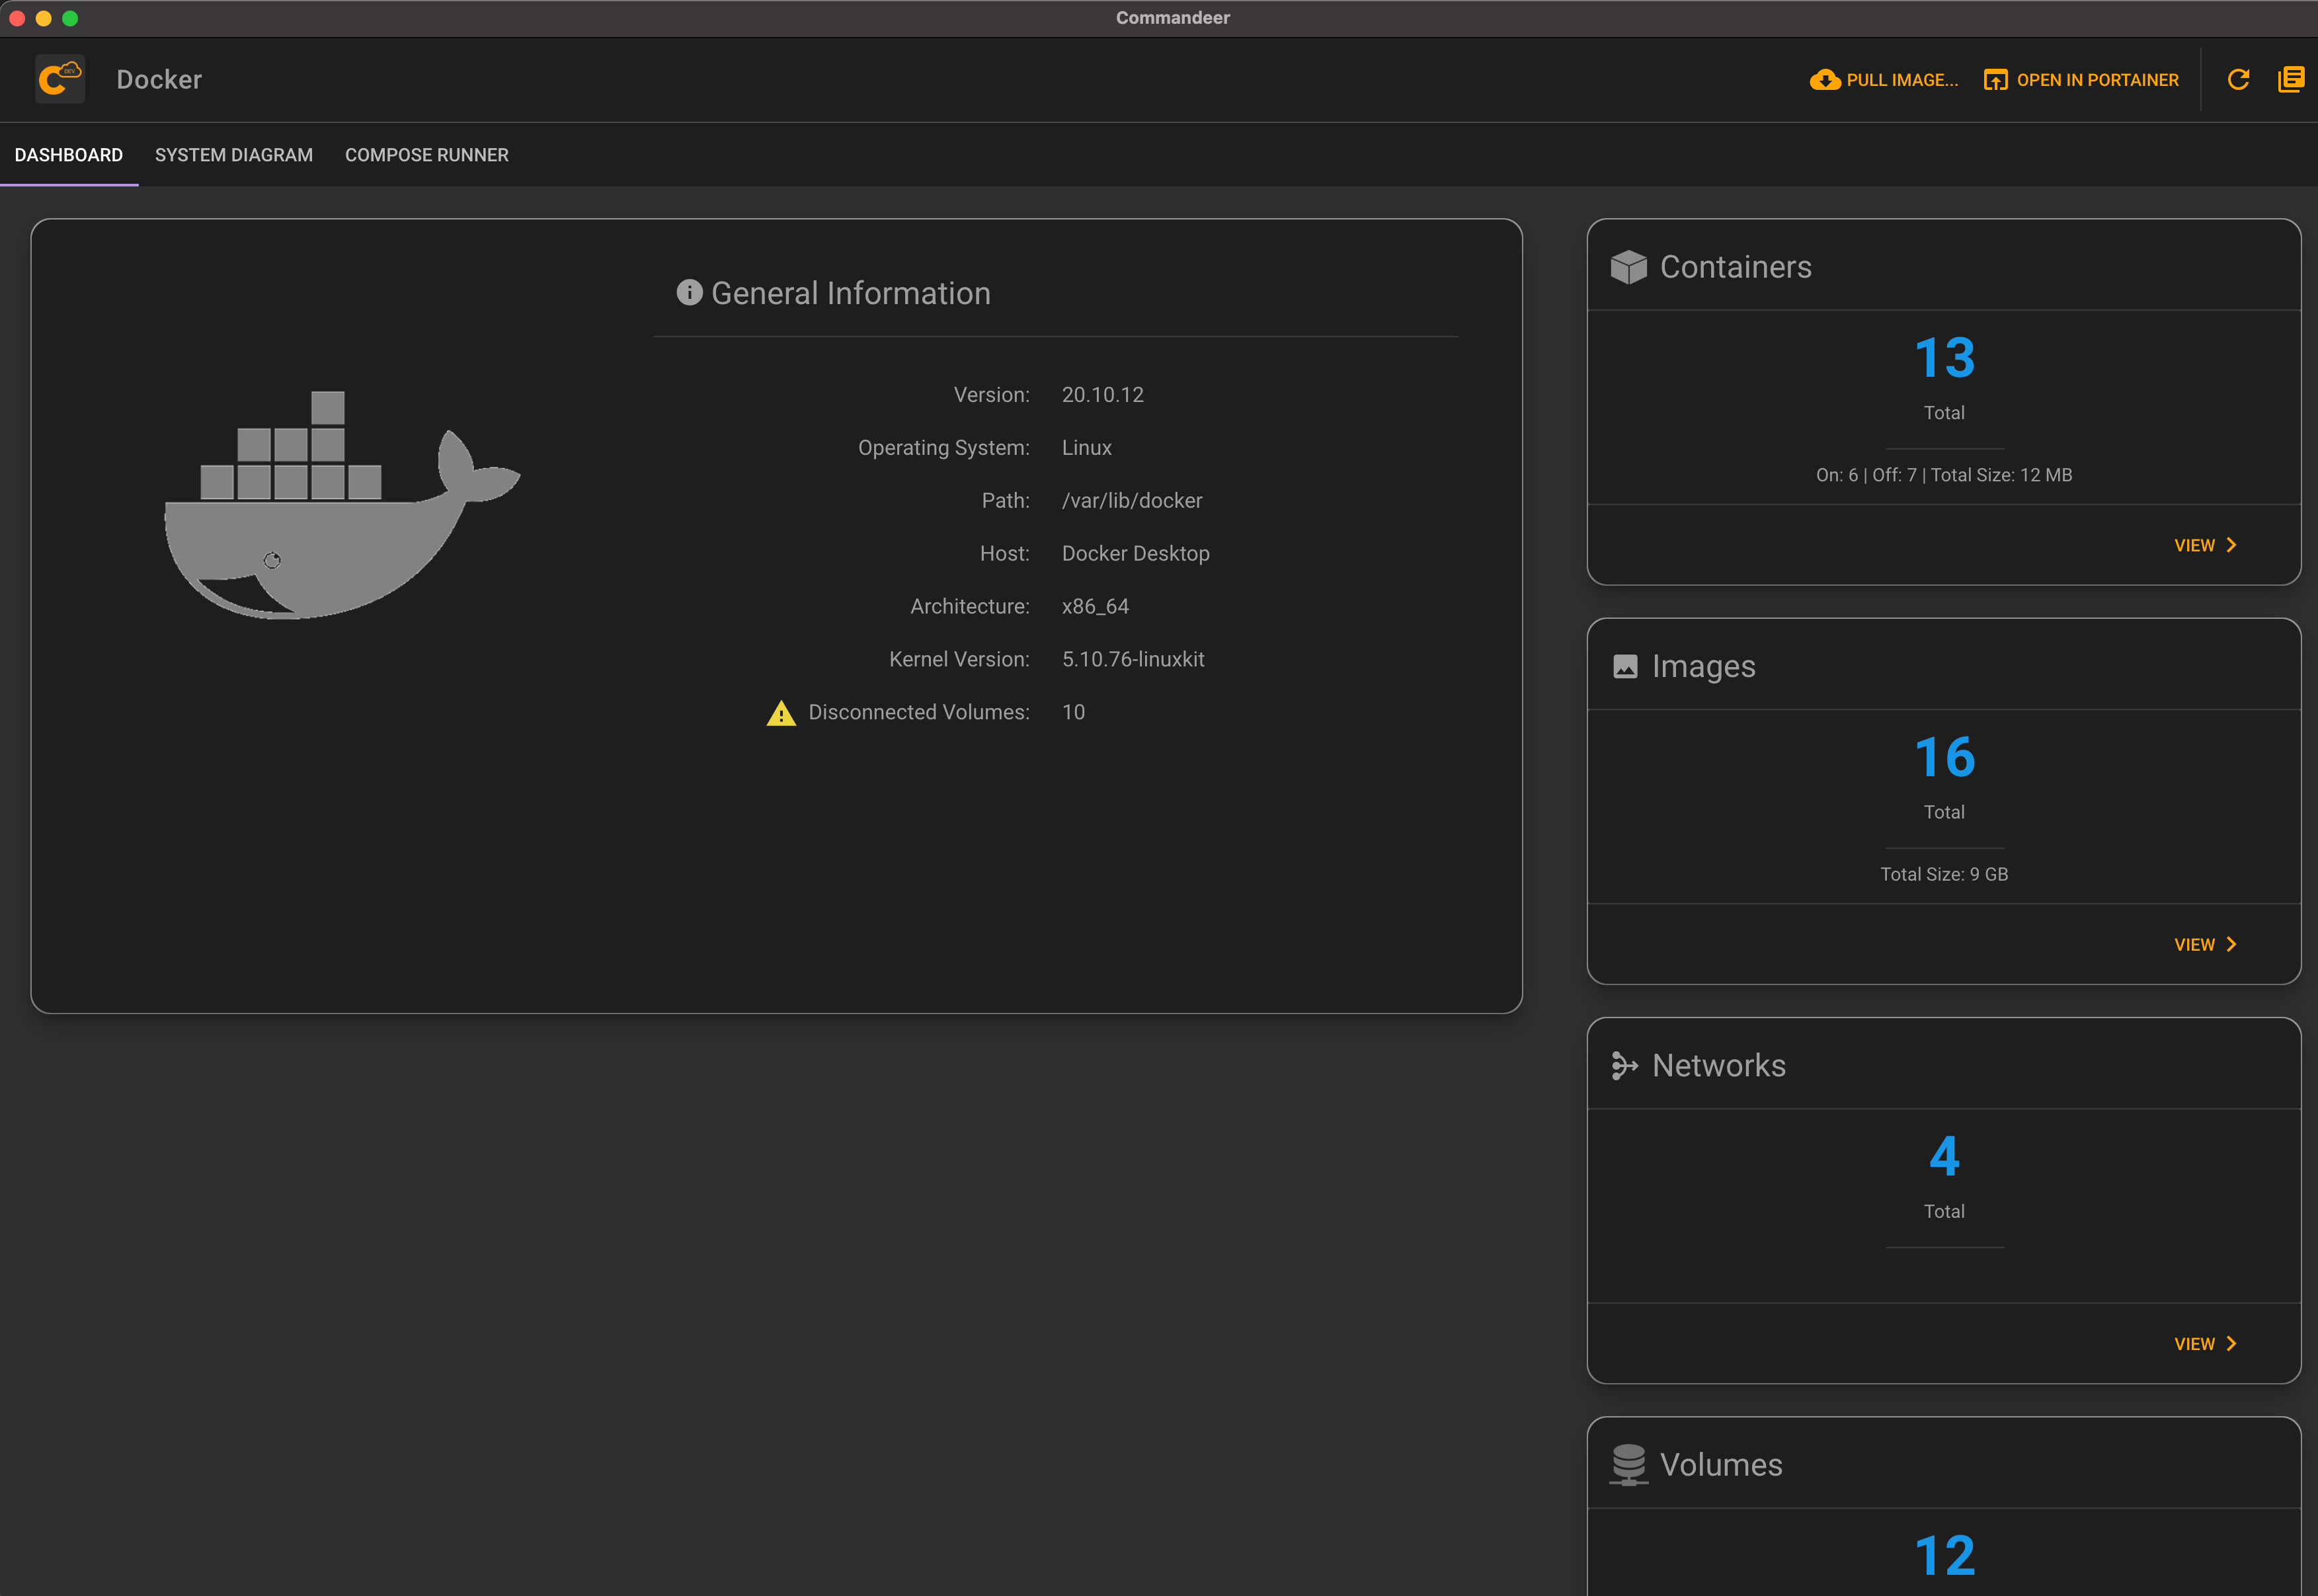Screen dimensions: 2318x1596
Task: Click the Commandeer logo icon
Action: (60, 79)
